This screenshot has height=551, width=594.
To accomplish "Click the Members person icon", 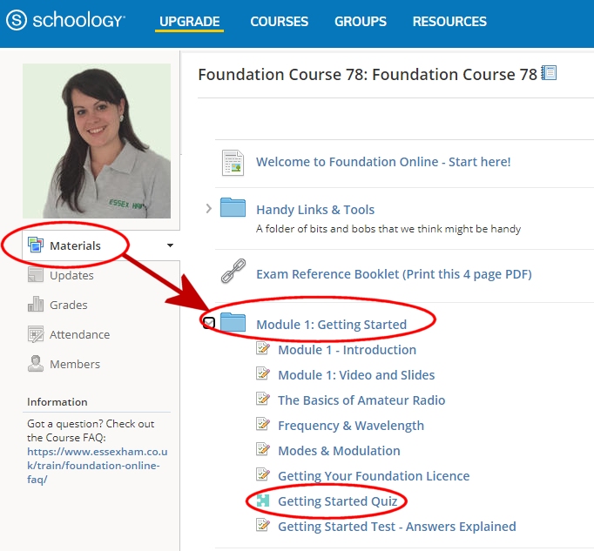I will 36,364.
